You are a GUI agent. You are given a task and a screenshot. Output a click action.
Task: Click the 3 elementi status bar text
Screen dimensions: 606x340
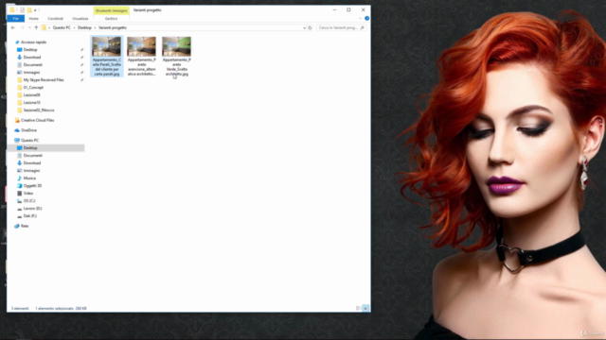[x=20, y=309]
